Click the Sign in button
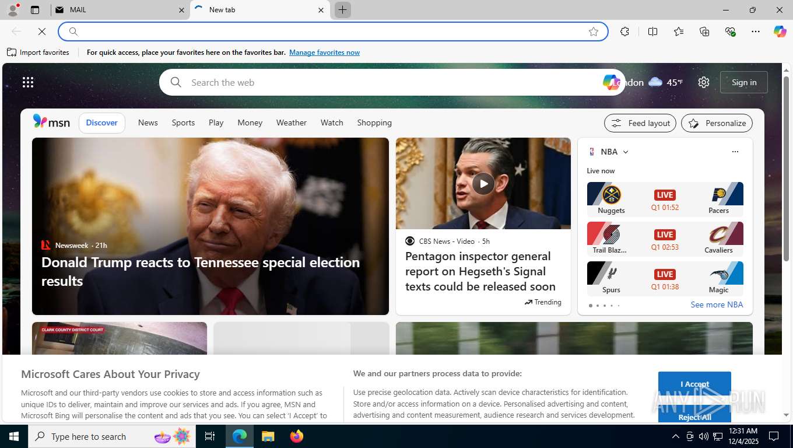 point(744,82)
